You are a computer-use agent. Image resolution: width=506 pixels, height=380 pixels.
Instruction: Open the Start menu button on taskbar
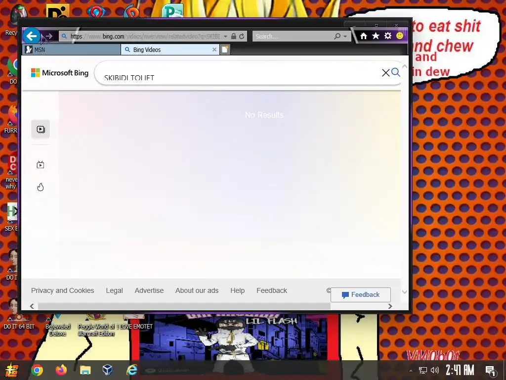pos(11,370)
